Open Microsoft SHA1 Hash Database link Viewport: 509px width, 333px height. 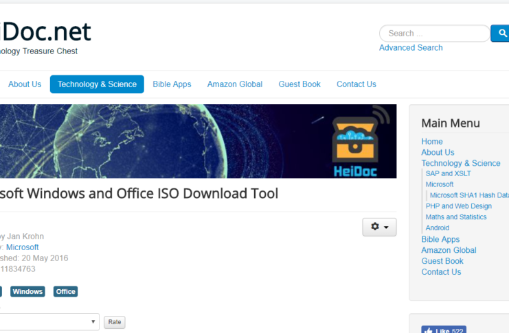click(x=469, y=195)
